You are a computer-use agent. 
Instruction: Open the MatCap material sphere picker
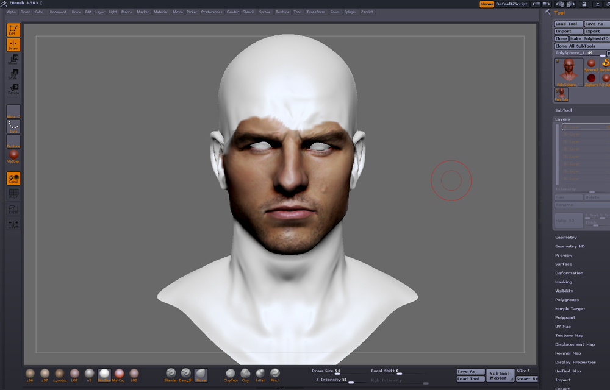12,154
